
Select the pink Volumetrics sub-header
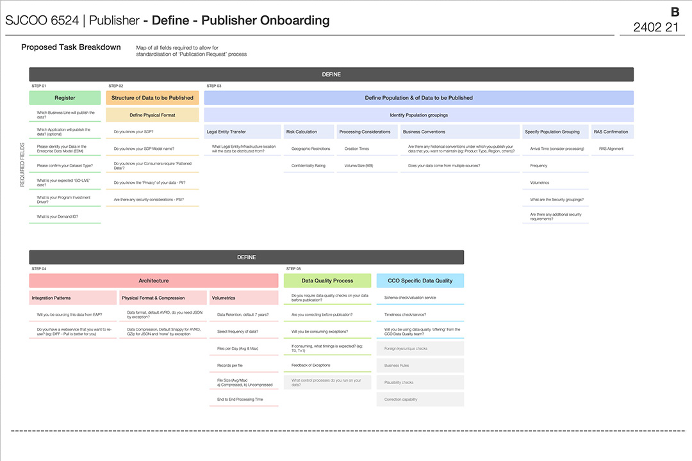243,298
